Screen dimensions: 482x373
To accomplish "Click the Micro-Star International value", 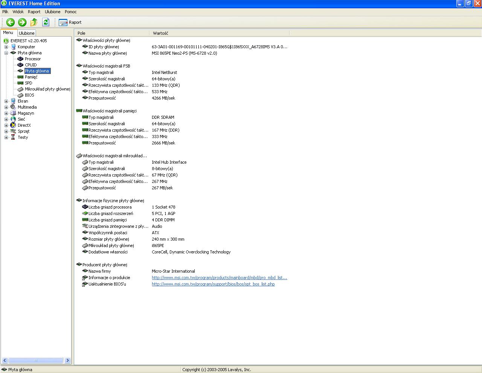I will [x=173, y=271].
